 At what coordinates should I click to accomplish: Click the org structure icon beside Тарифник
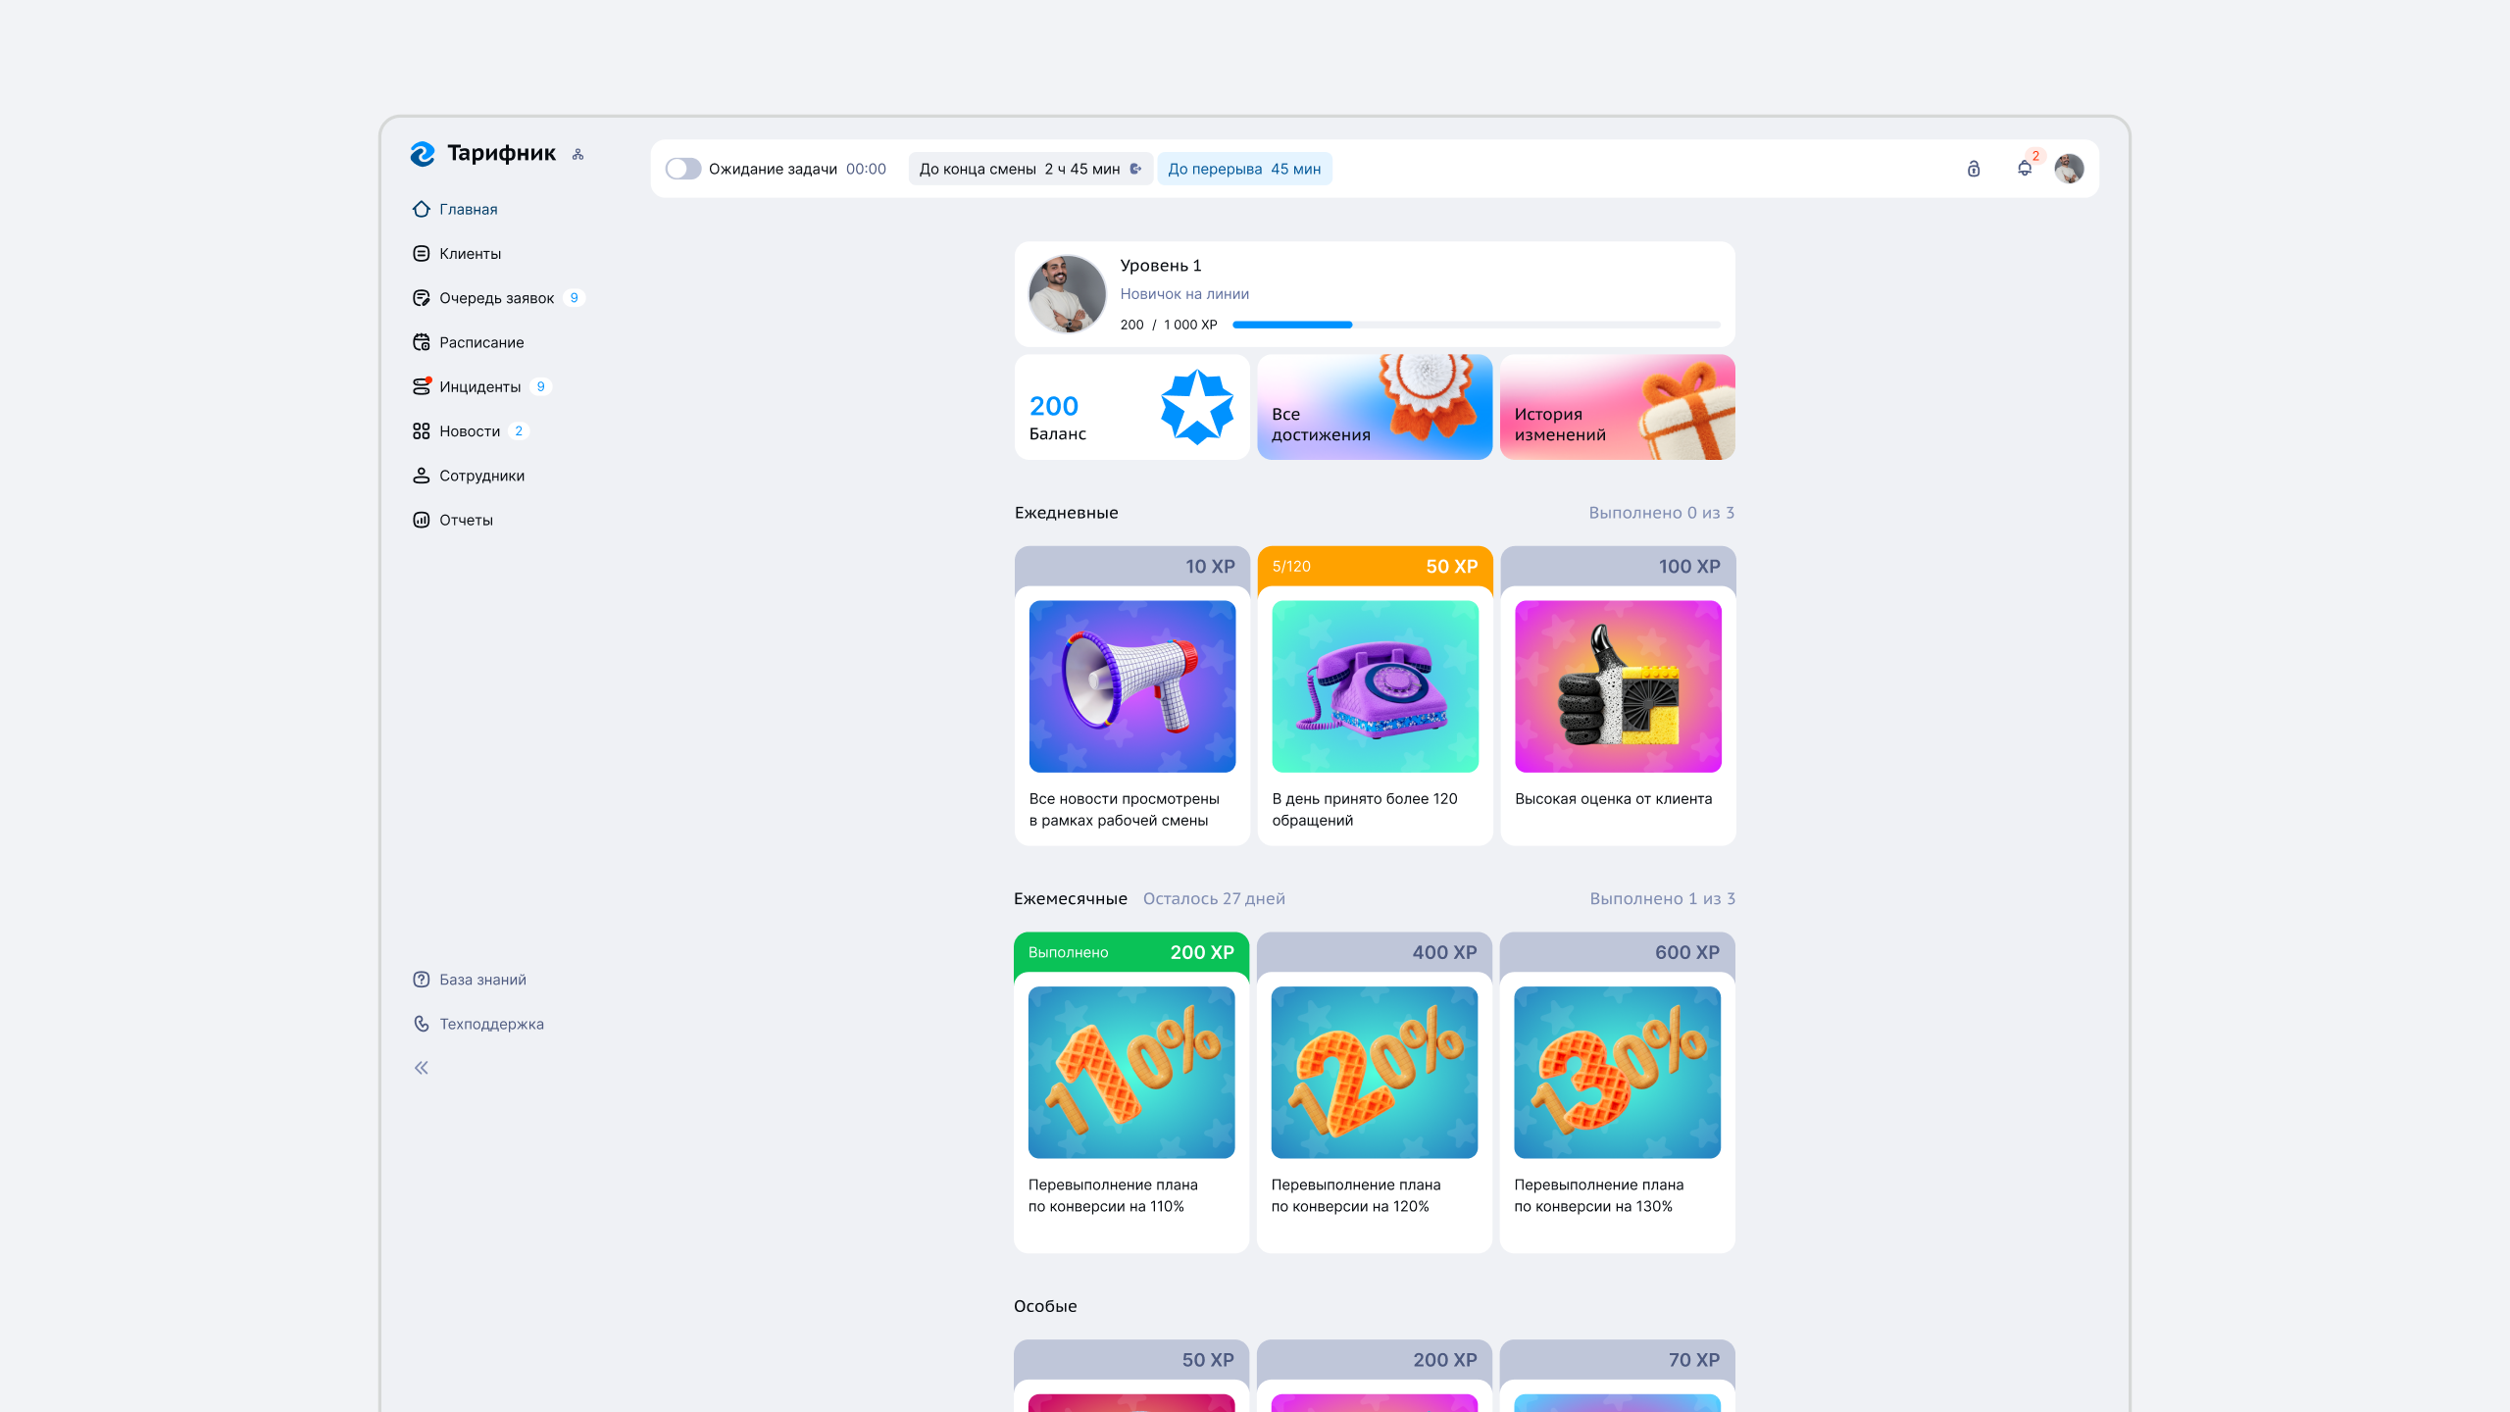[x=577, y=154]
